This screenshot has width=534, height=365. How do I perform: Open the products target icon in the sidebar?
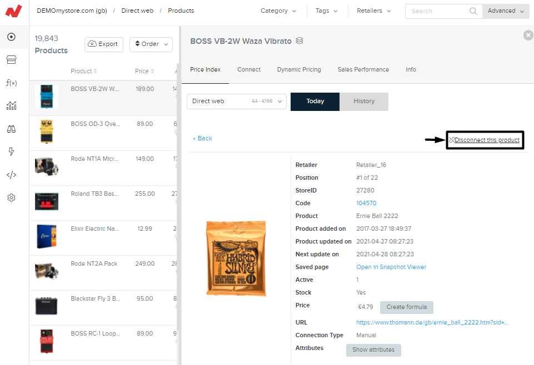point(11,37)
